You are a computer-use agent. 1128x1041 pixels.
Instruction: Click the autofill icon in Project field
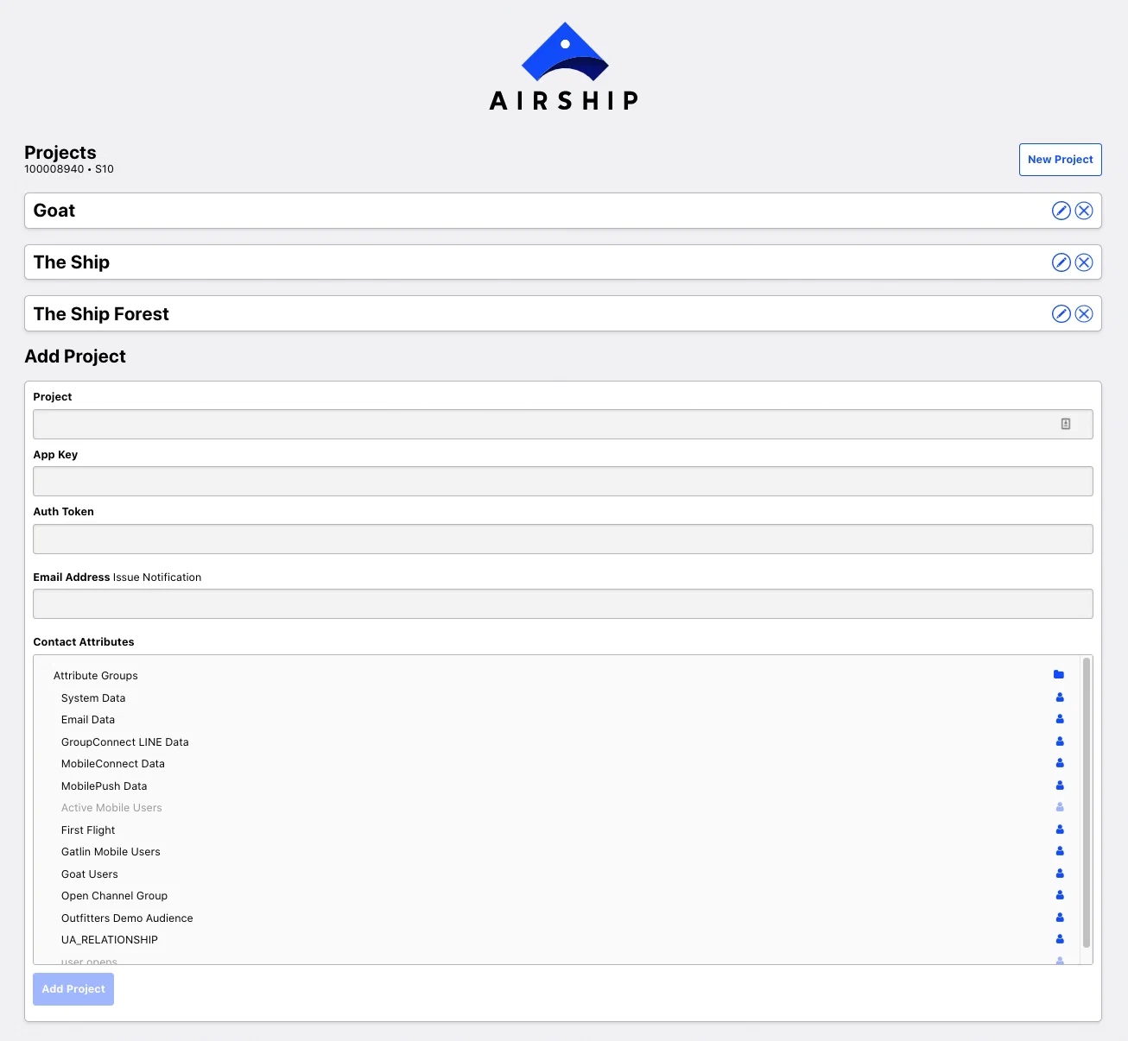coord(1066,424)
